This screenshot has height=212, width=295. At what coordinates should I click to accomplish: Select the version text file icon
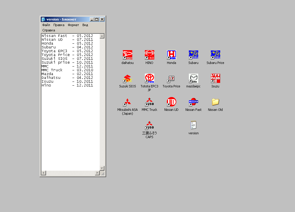click(193, 125)
